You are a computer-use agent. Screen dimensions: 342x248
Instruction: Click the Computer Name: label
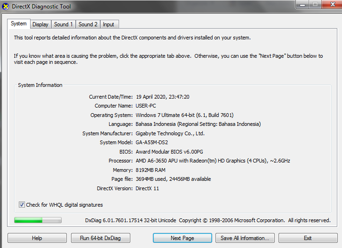point(114,106)
